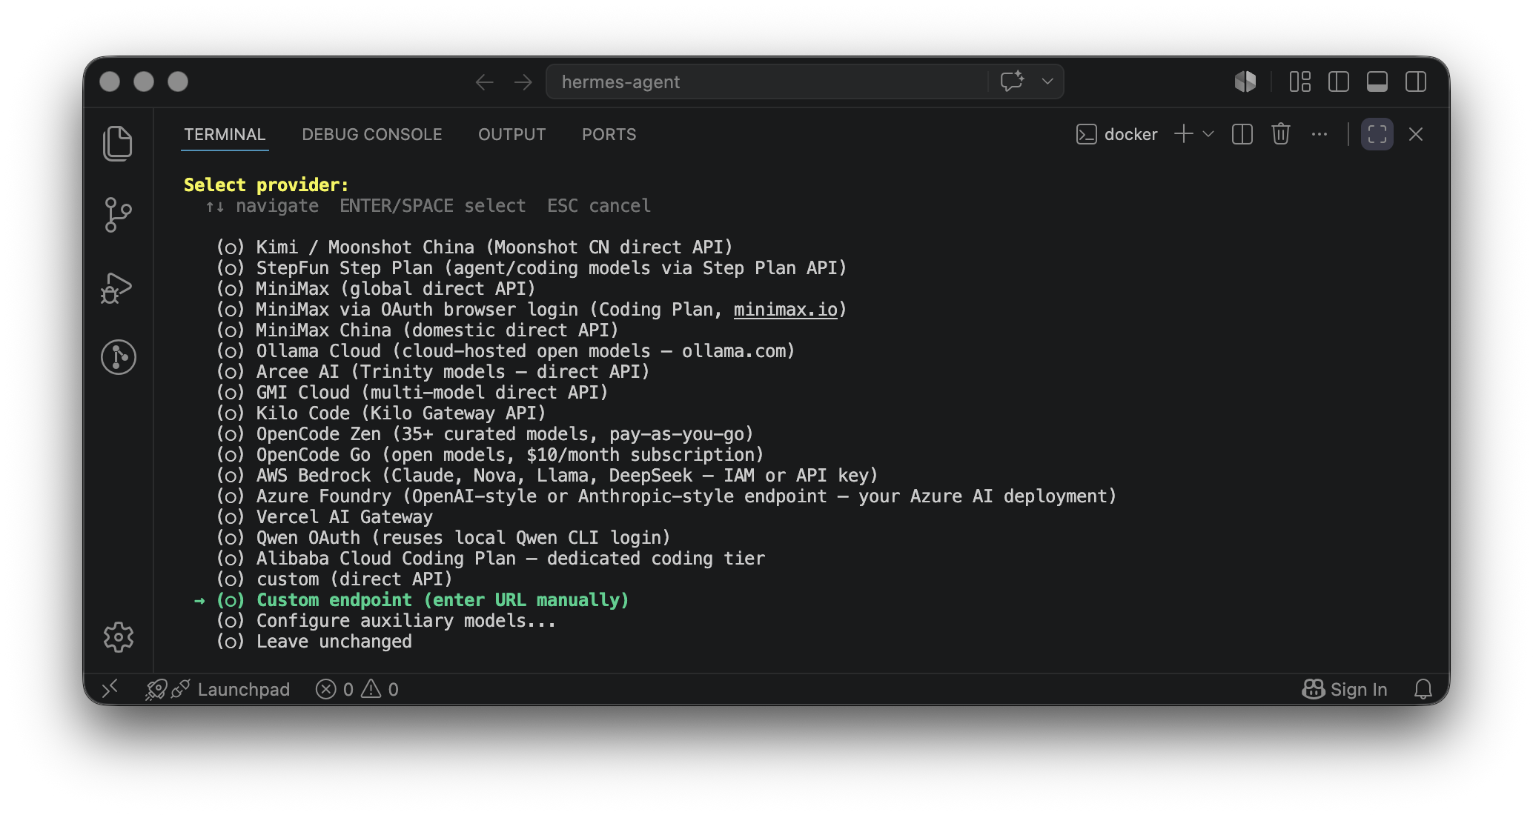
Task: Switch to the OUTPUT tab
Action: click(x=512, y=135)
